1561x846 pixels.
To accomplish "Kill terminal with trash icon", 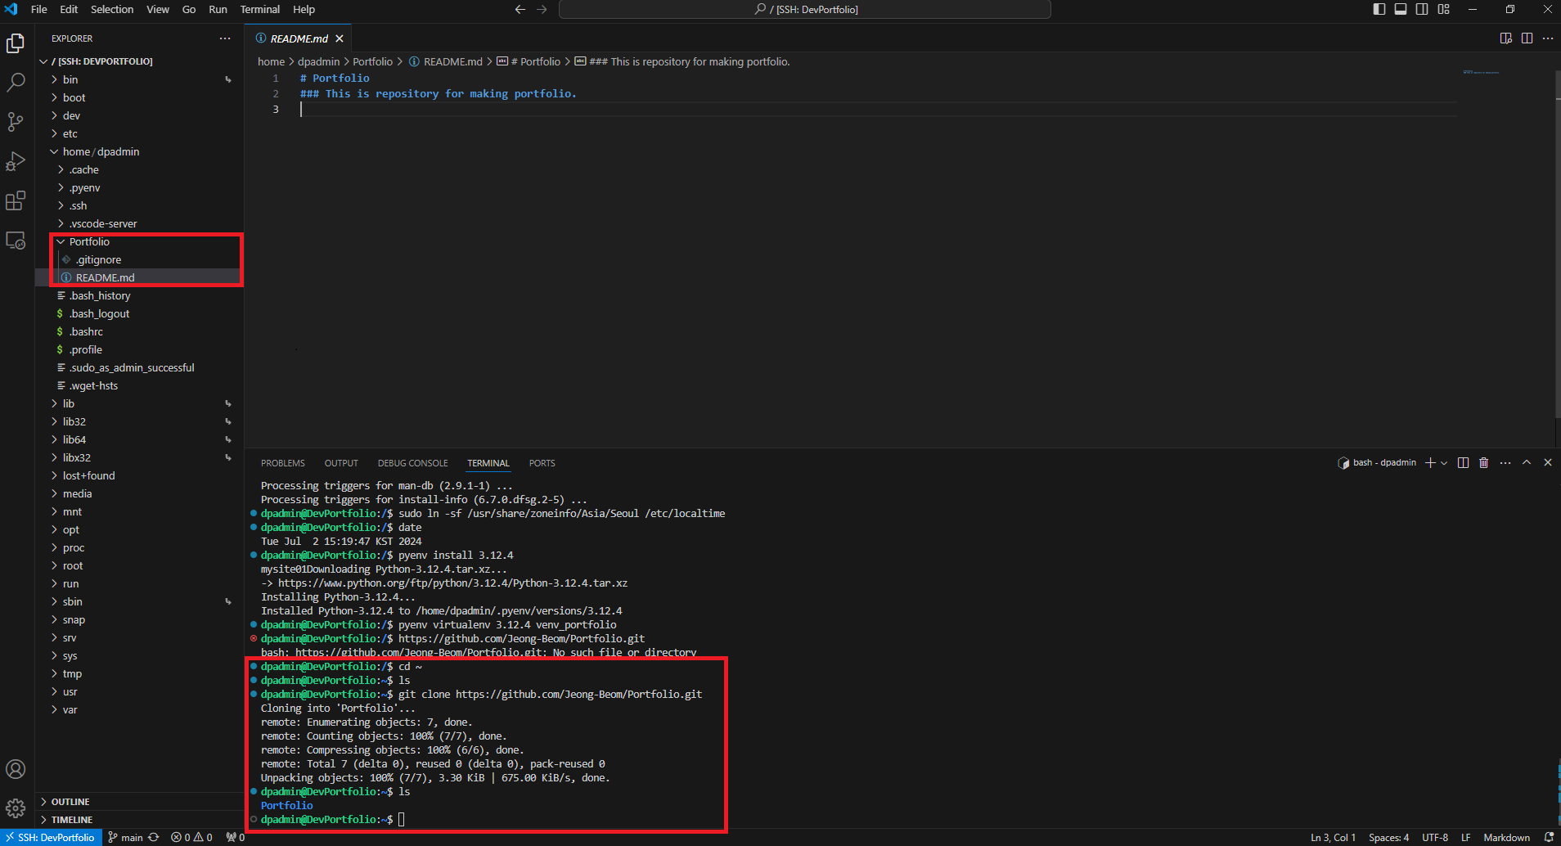I will [x=1484, y=463].
